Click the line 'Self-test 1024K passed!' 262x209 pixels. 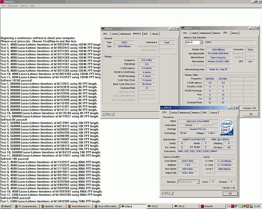pos(16,81)
